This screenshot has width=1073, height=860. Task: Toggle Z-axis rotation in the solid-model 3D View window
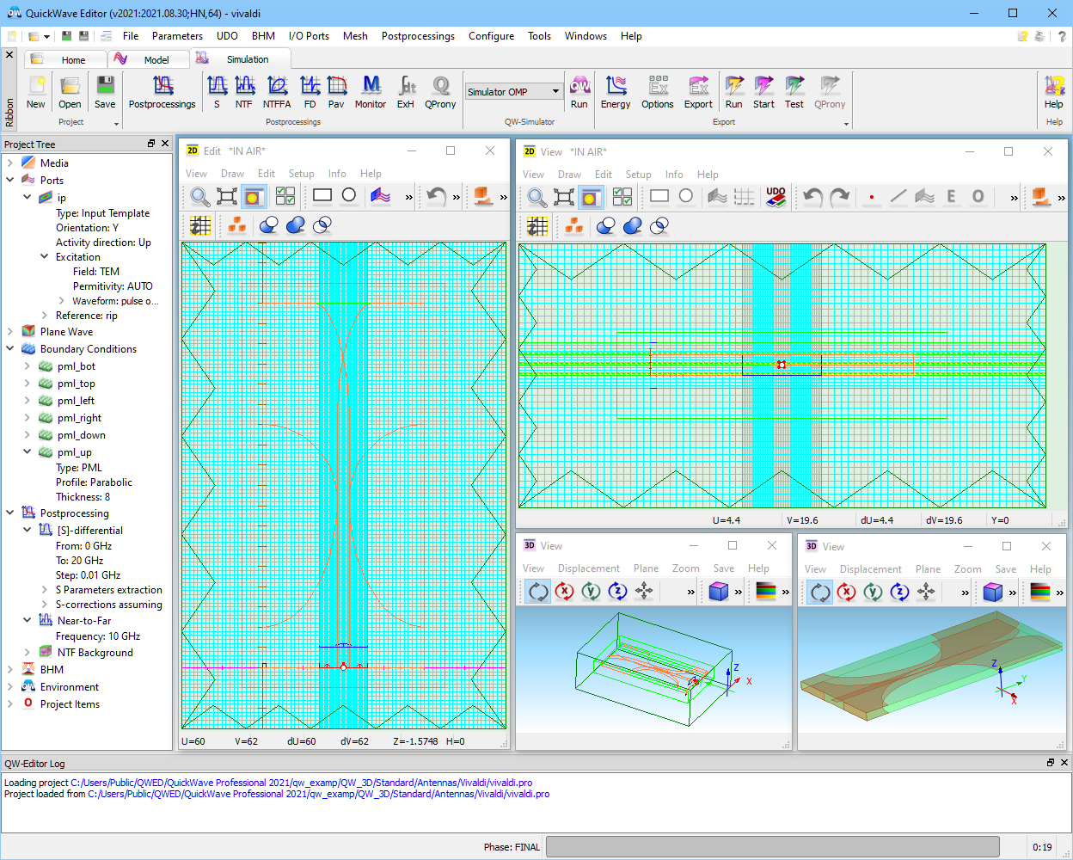pos(899,592)
